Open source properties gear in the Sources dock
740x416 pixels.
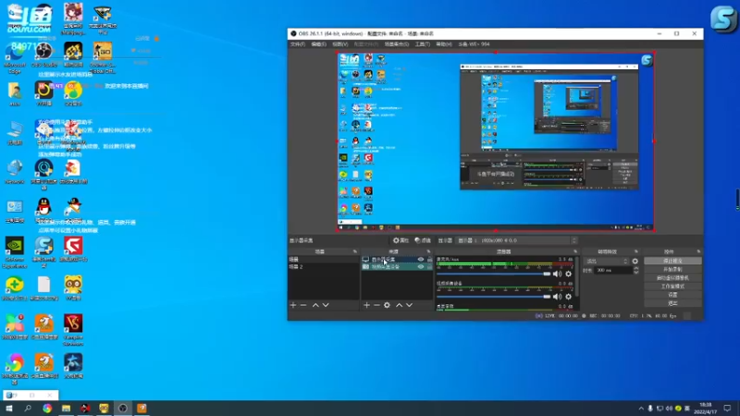(x=387, y=305)
